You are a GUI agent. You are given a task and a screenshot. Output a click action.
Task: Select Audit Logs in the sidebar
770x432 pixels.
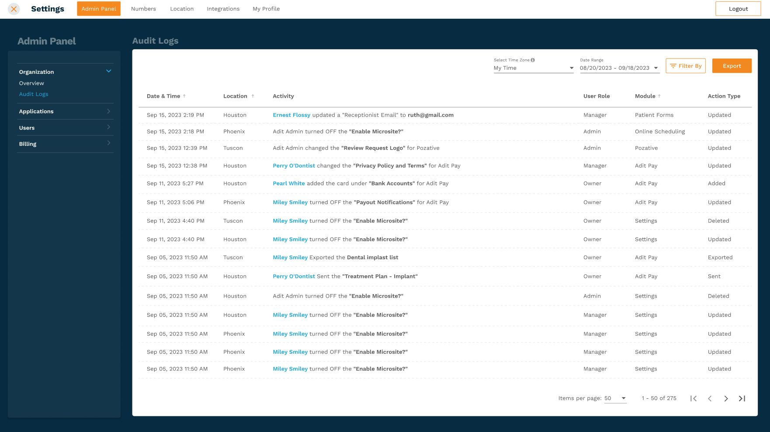34,94
